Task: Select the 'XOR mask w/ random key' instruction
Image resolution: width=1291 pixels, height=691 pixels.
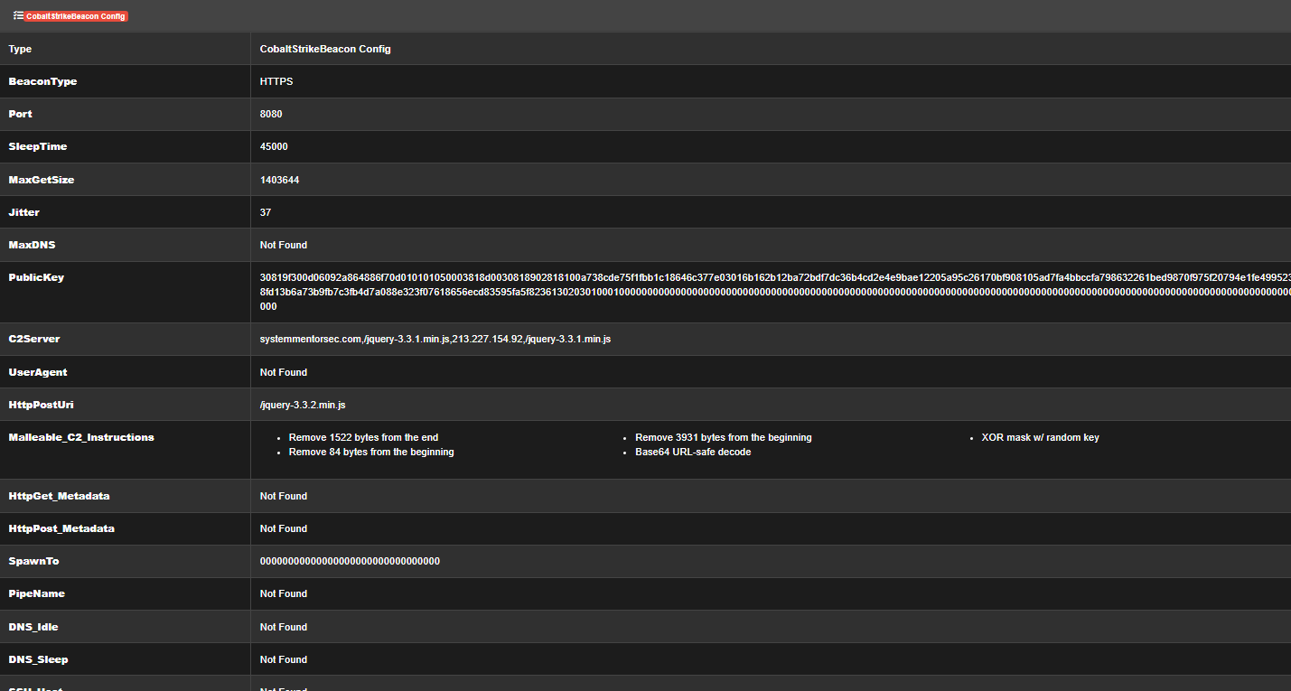Action: [1040, 436]
